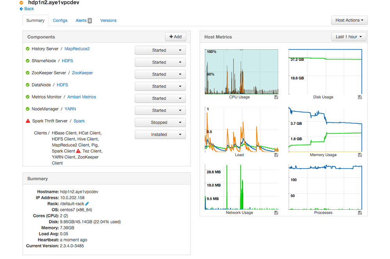Open the Installed dropdown for Clients

[160, 134]
